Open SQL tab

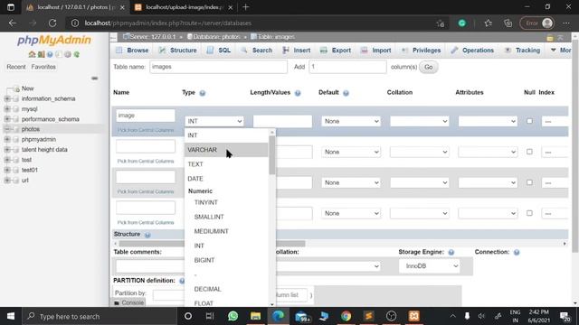219,51
